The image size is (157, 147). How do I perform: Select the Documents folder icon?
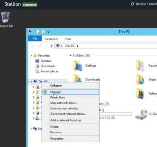point(140,66)
